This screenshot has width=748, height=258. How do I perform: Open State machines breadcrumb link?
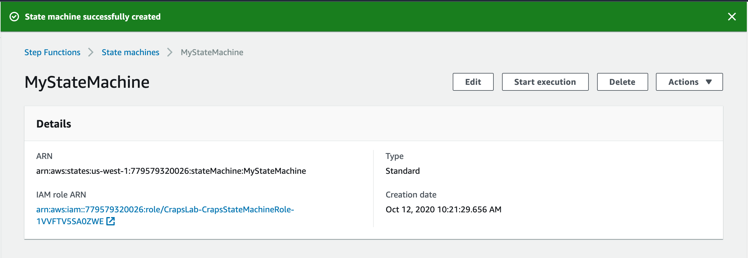pos(130,52)
